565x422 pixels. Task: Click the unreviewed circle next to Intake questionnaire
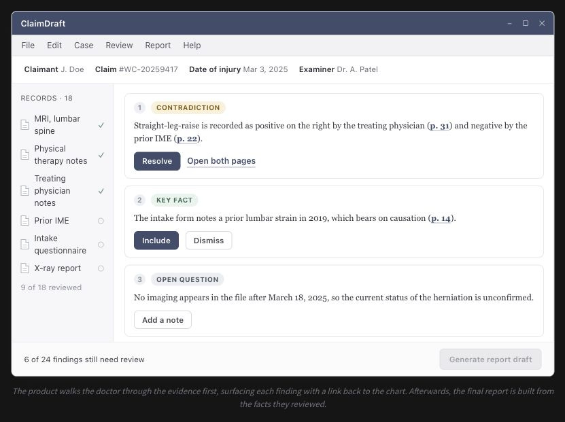pyautogui.click(x=101, y=245)
